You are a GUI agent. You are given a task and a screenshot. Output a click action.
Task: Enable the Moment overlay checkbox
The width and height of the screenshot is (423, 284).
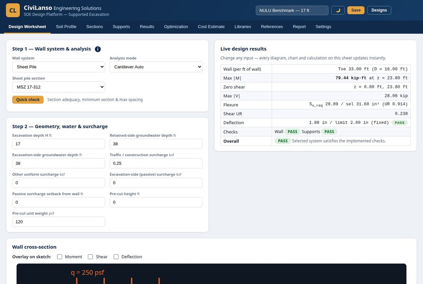click(60, 257)
